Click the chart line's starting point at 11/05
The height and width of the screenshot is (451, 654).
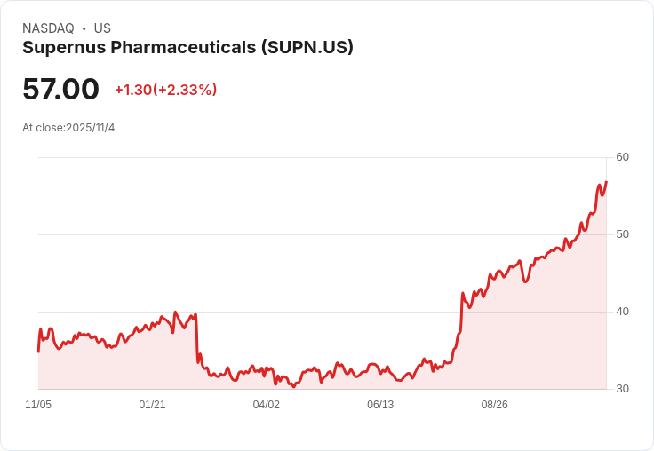coord(38,352)
